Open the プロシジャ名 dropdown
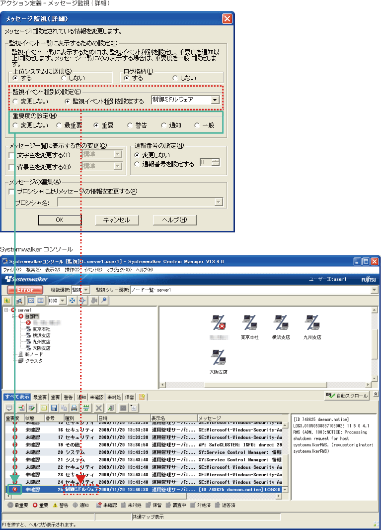The height and width of the screenshot is (530, 381). pos(219,202)
